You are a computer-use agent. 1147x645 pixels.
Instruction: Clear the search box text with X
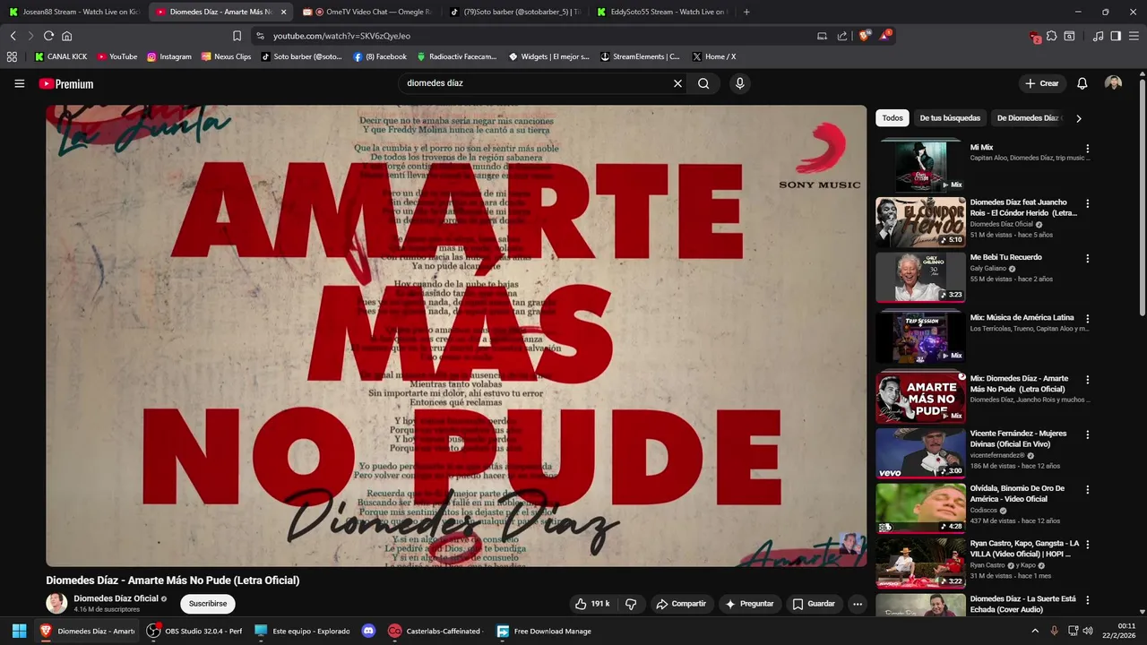click(677, 83)
